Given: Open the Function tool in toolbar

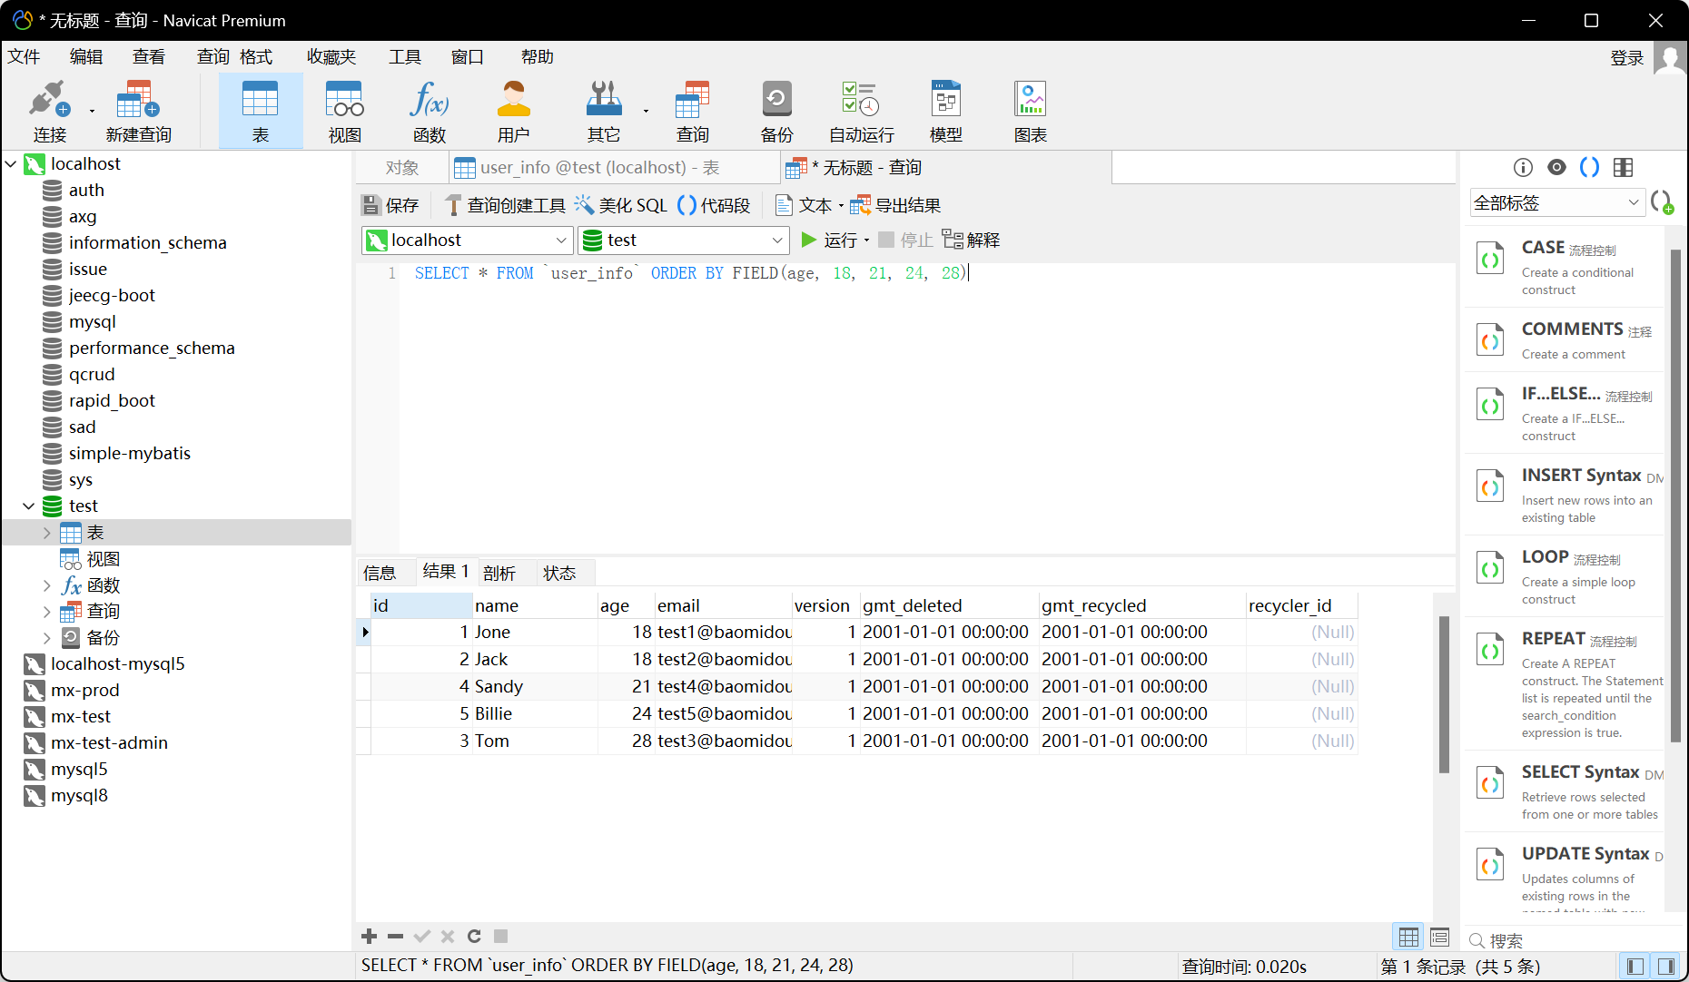Looking at the screenshot, I should (429, 111).
